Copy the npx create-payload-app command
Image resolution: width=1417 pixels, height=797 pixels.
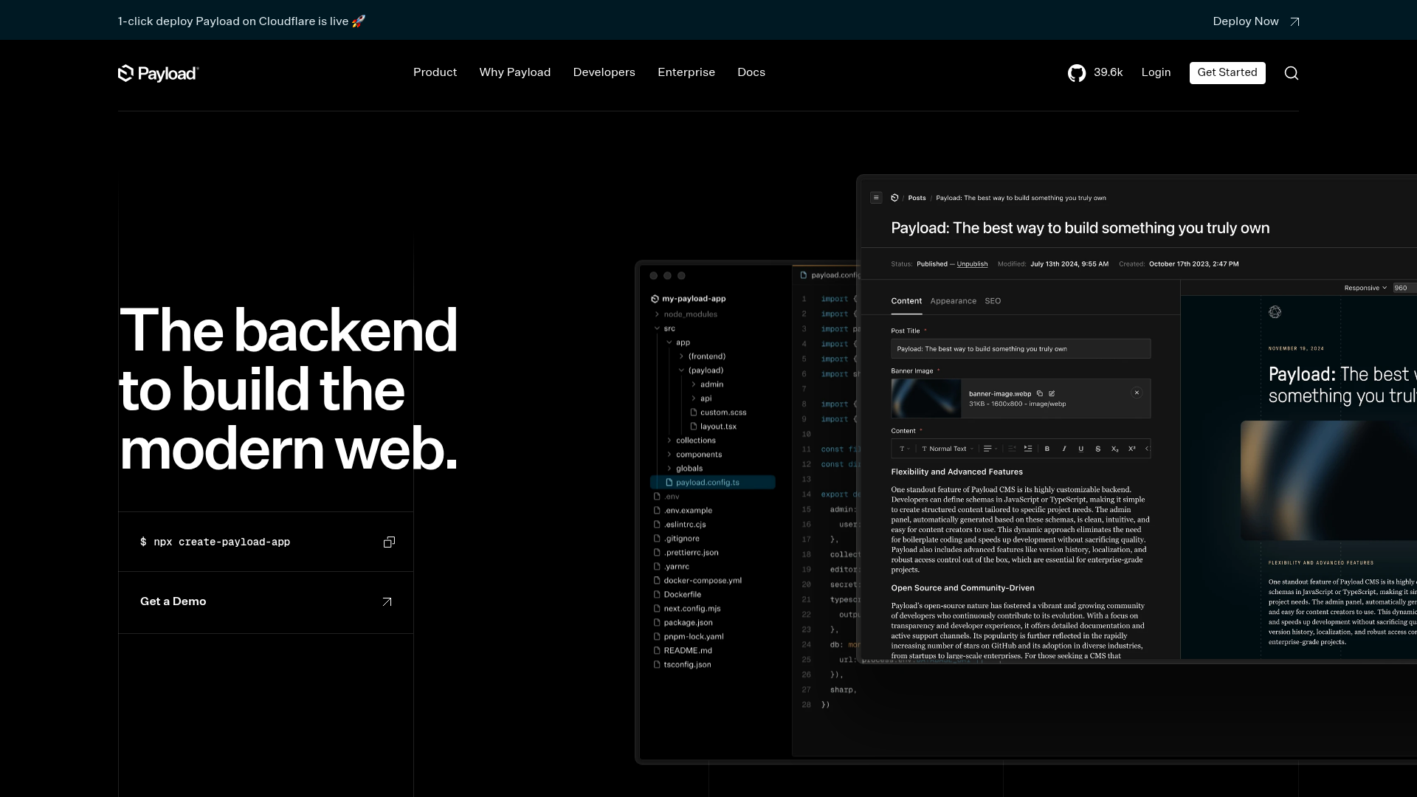389,542
